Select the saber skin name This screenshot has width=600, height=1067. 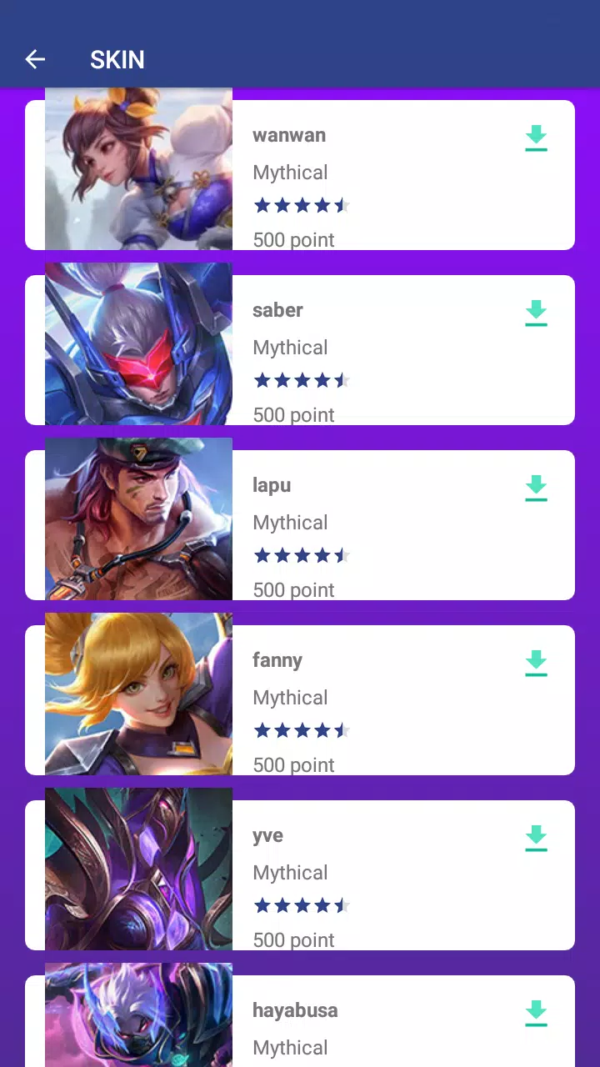(277, 310)
